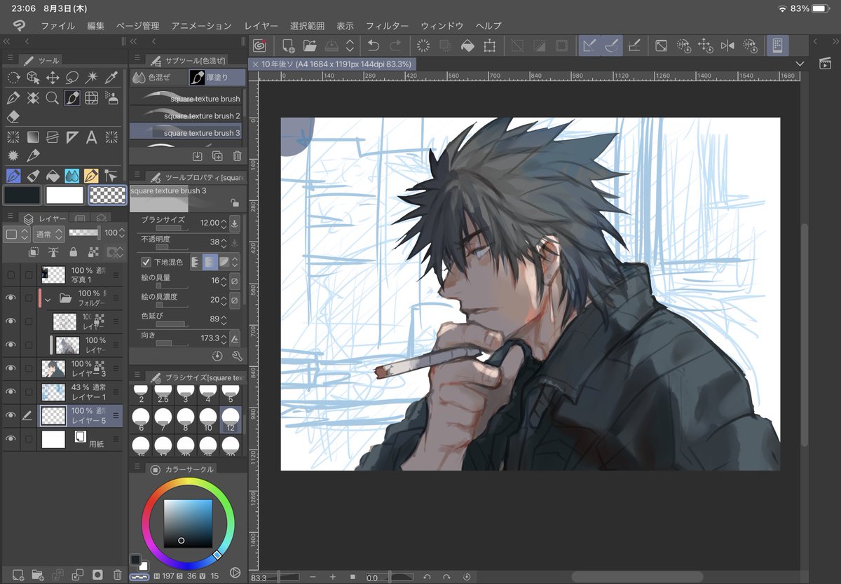
Task: Select square texture brush 2
Action: tap(186, 116)
